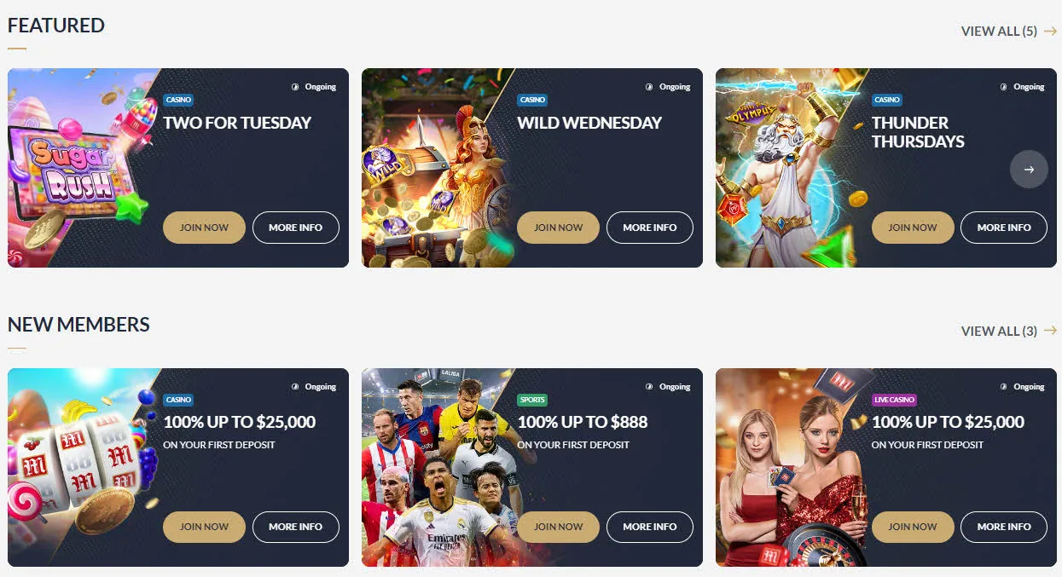Viewport: 1062px width, 577px height.
Task: Join the Two For Tuesday promotion
Action: (204, 228)
